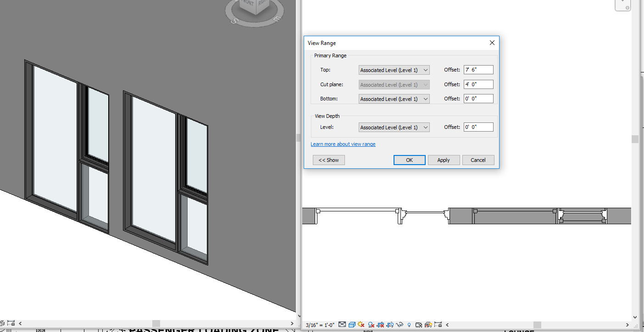Toggle Shadows on
Viewport: 644px width, 332px height.
(x=370, y=324)
